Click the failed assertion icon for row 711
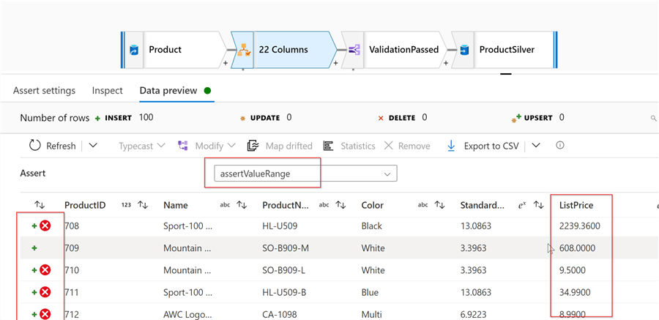The width and height of the screenshot is (659, 320). pyautogui.click(x=45, y=292)
